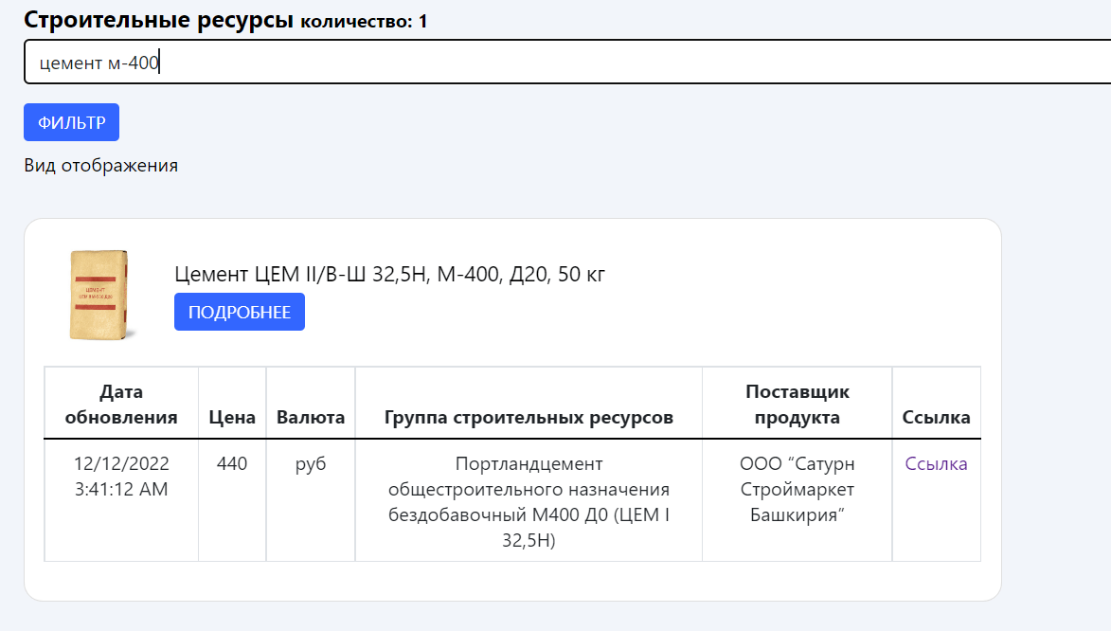Select the price cell showing 440
Viewport: 1111px width, 631px height.
coord(232,464)
